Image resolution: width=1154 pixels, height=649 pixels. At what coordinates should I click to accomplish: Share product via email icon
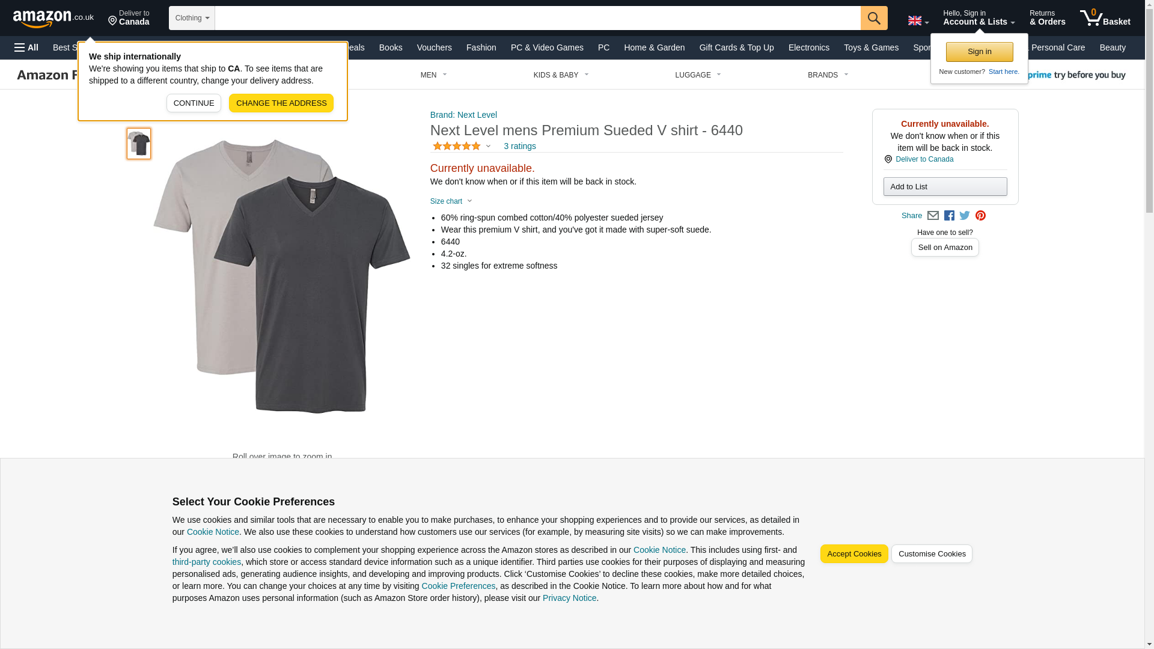(933, 216)
